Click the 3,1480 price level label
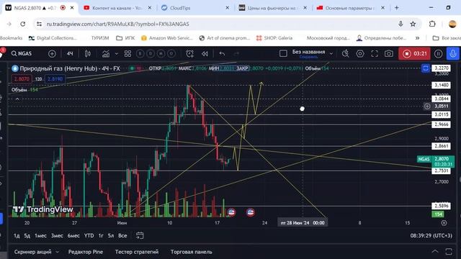The height and width of the screenshot is (259, 461). (x=441, y=85)
